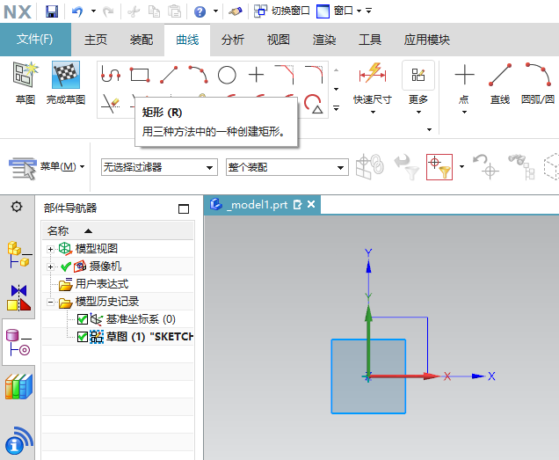This screenshot has height=460, width=559.
Task: Open the Constraint Navigator sidebar tab
Action: (x=18, y=297)
